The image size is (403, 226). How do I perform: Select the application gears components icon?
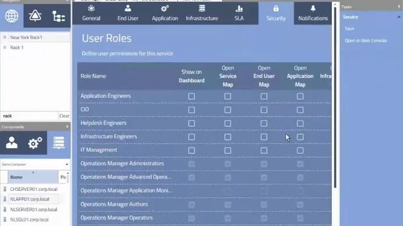tap(35, 143)
